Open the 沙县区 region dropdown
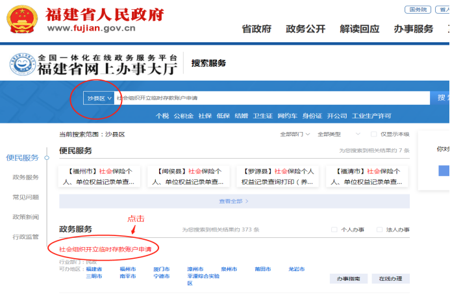 [x=99, y=98]
